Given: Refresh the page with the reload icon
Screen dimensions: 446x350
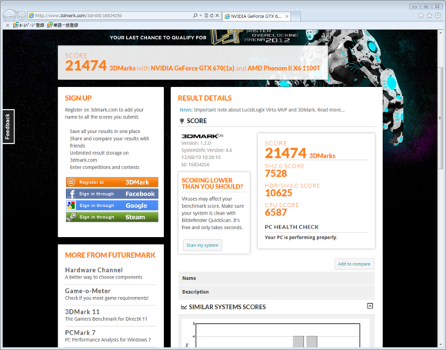Looking at the screenshot, I should pyautogui.click(x=211, y=15).
